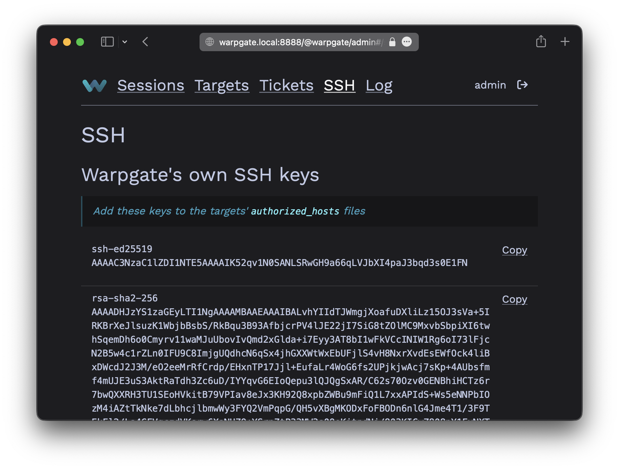Click the globe site icon in address bar
The width and height of the screenshot is (619, 469).
(x=210, y=42)
